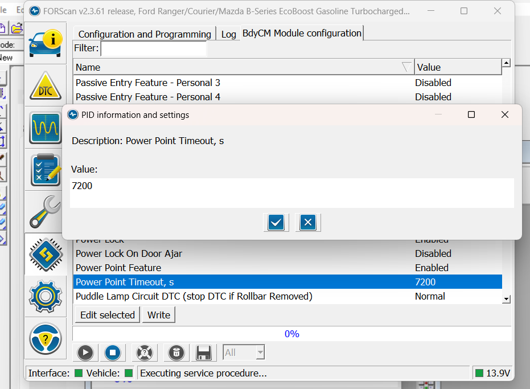This screenshot has height=389, width=530.
Task: Confirm the PID value with checkmark button
Action: pos(276,223)
